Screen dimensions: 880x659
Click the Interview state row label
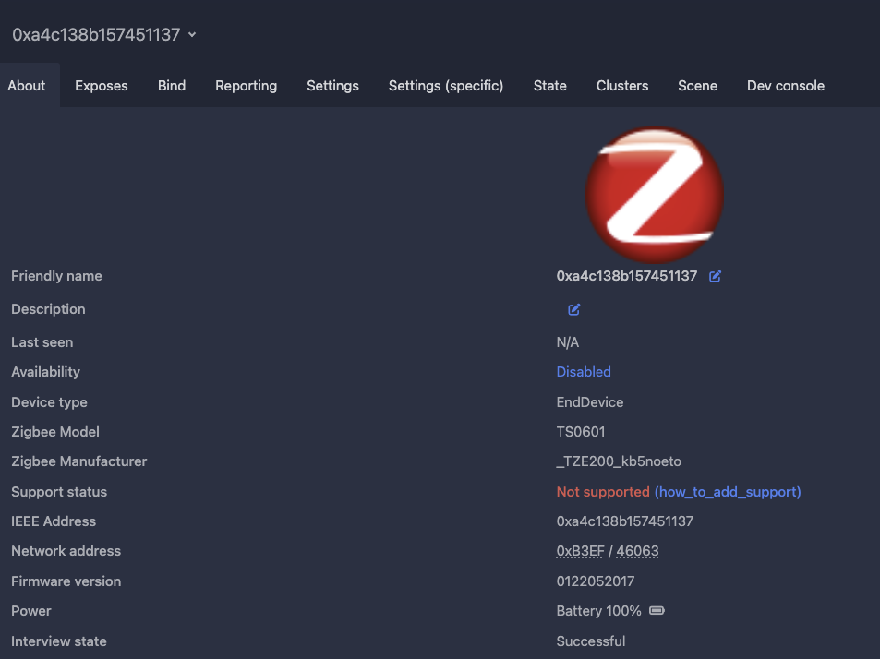pyautogui.click(x=59, y=641)
